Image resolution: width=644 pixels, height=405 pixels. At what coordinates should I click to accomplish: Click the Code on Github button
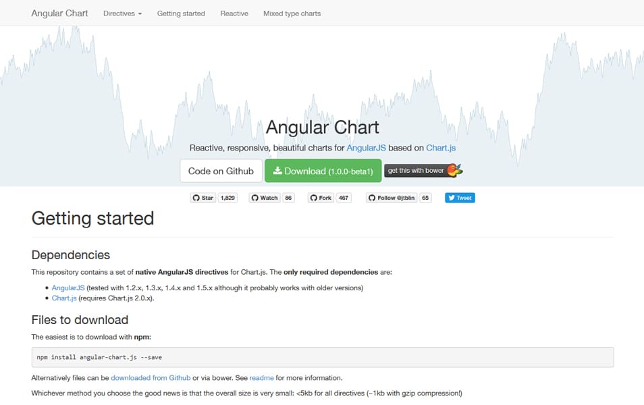pyautogui.click(x=221, y=170)
